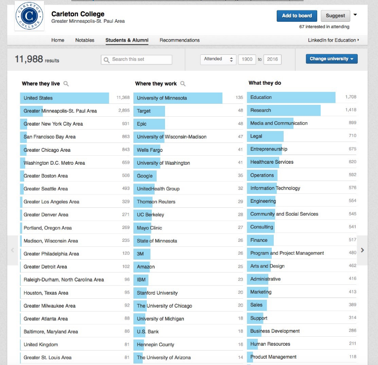The image size is (378, 365).
Task: Filter by Consulting
Action: (301, 227)
